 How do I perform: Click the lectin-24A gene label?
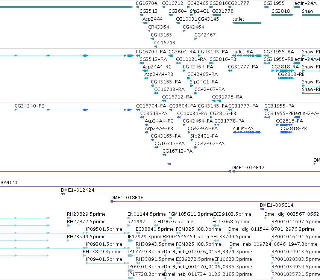305,3
